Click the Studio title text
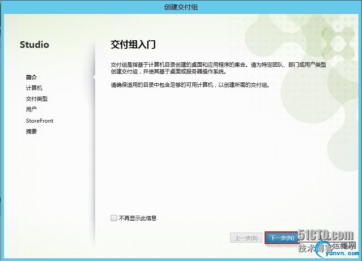 coord(35,45)
